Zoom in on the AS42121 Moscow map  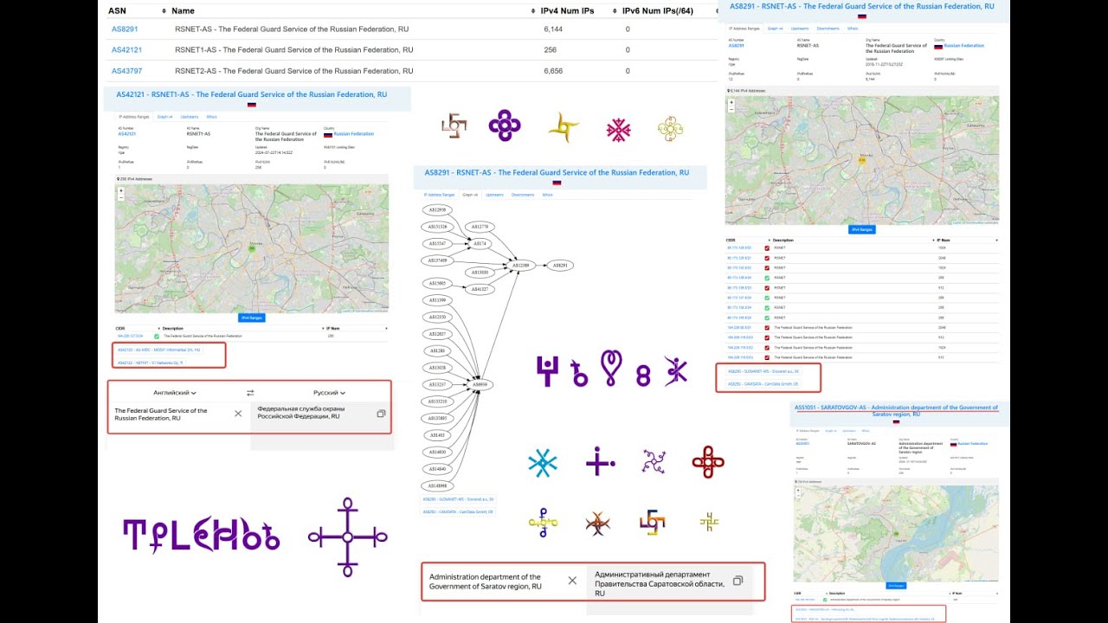(x=121, y=190)
